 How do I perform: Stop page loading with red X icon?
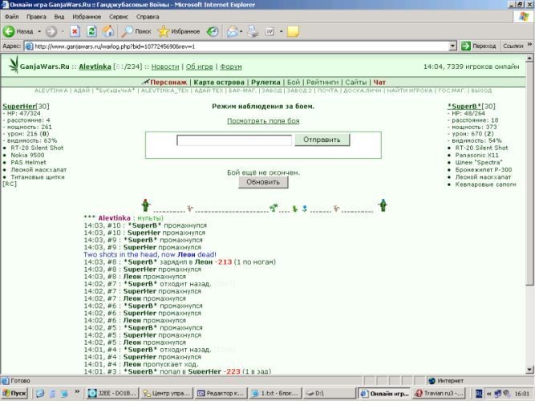click(x=75, y=31)
